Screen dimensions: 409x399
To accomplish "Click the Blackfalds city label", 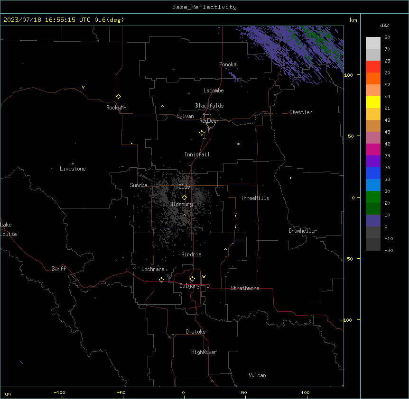I will pos(209,106).
